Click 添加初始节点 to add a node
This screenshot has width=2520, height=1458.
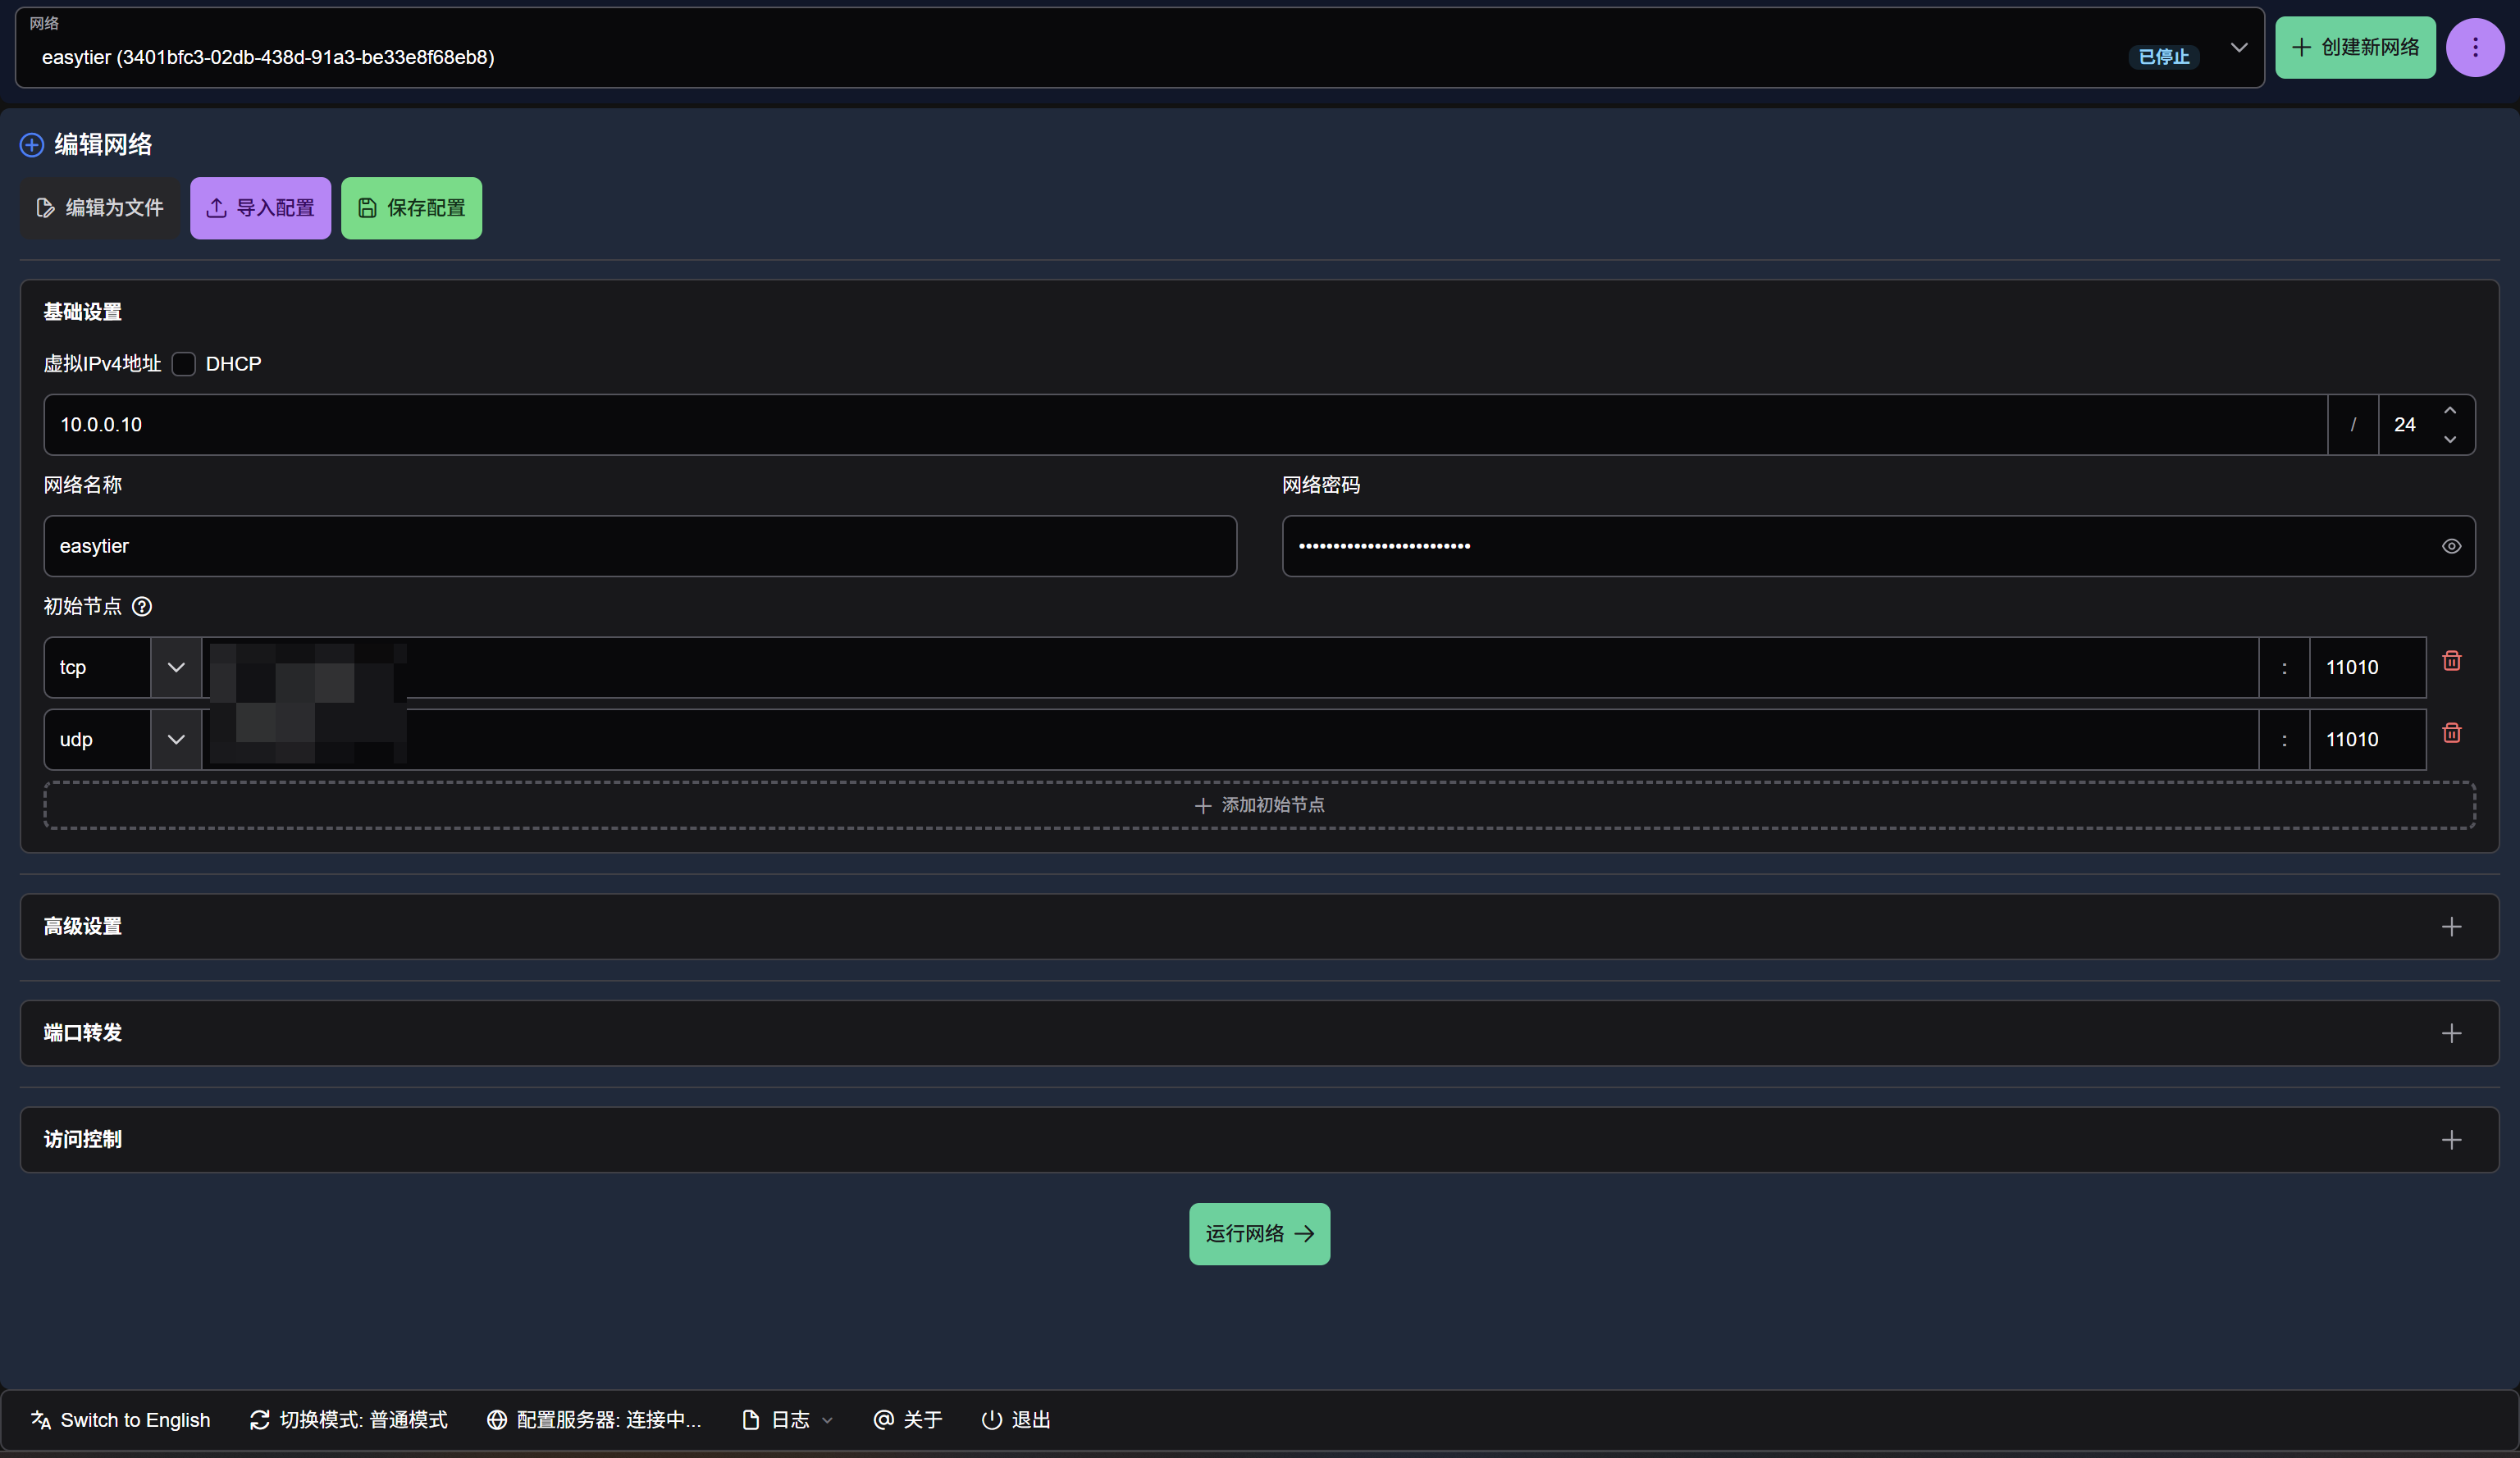pos(1259,804)
